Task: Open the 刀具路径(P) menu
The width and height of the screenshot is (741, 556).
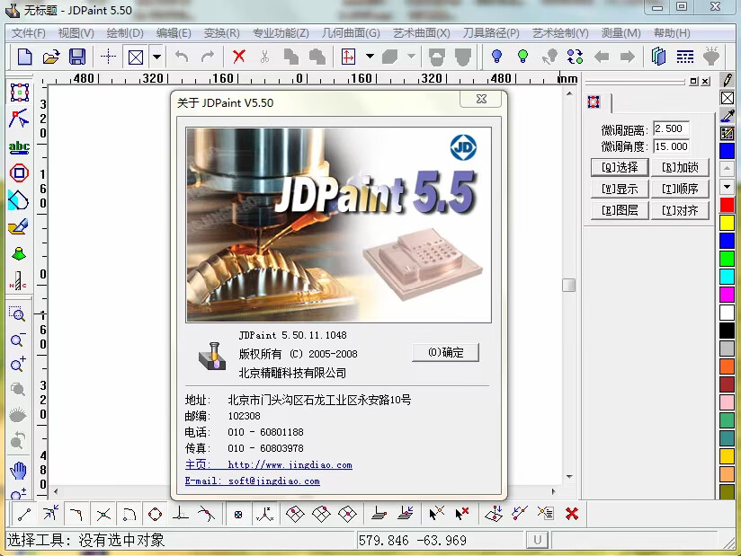Action: (491, 33)
